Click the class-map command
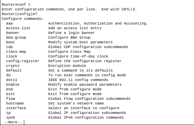This screenshot has width=194, height=125. tap(16, 52)
